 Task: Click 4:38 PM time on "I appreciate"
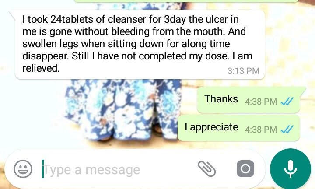(x=261, y=129)
